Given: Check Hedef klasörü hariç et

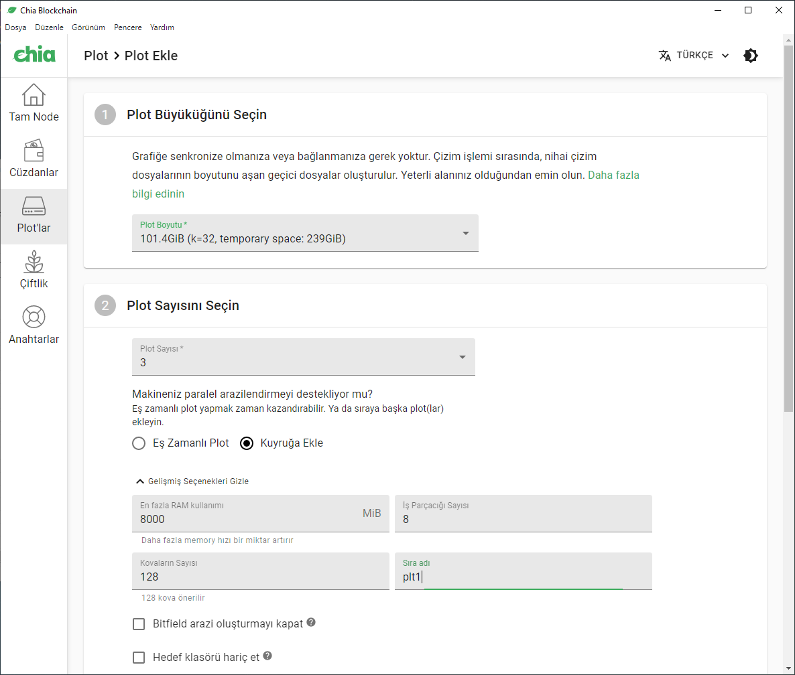Looking at the screenshot, I should [x=139, y=658].
